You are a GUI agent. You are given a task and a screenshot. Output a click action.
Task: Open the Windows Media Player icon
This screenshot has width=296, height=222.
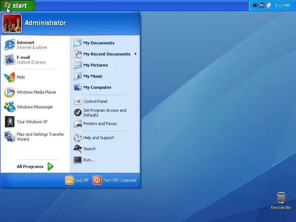point(10,92)
